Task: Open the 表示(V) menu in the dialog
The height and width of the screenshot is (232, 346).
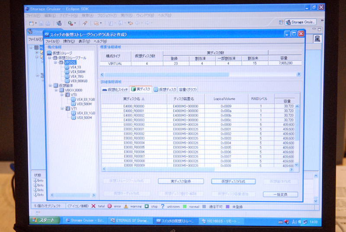Action: point(84,41)
